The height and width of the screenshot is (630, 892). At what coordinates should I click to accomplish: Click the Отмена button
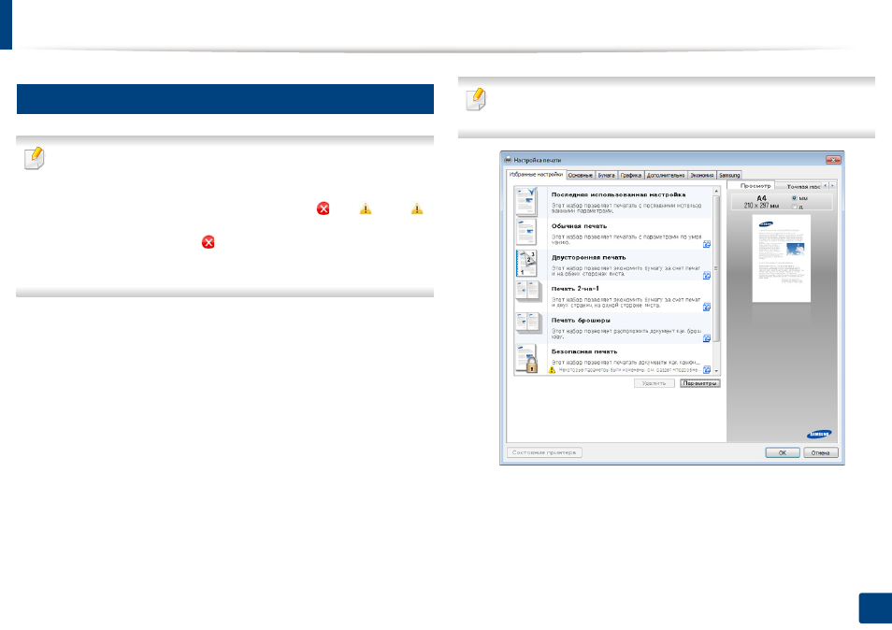820,452
